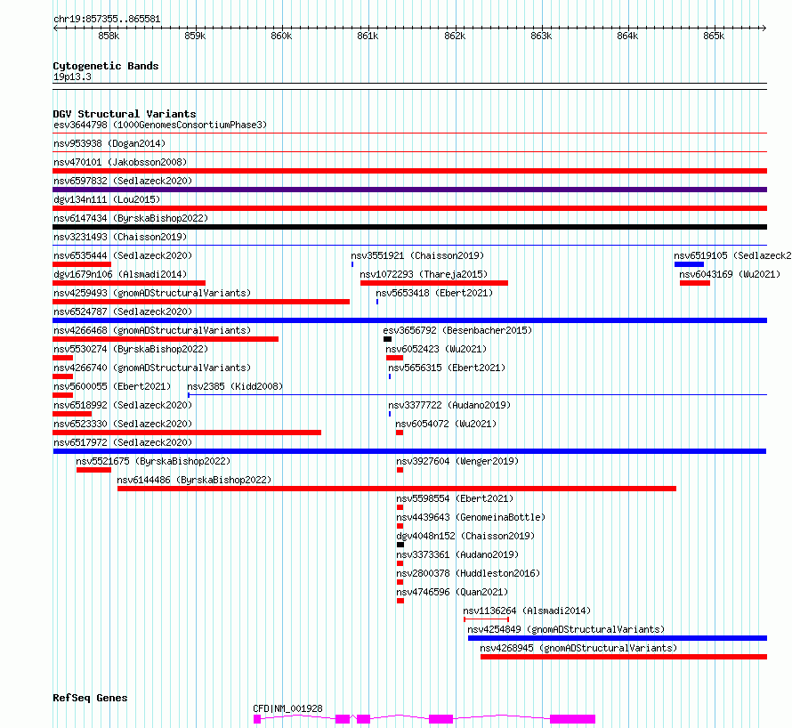
Task: Click the red nsv1072293 Thareja2015 bar
Action: pyautogui.click(x=434, y=283)
